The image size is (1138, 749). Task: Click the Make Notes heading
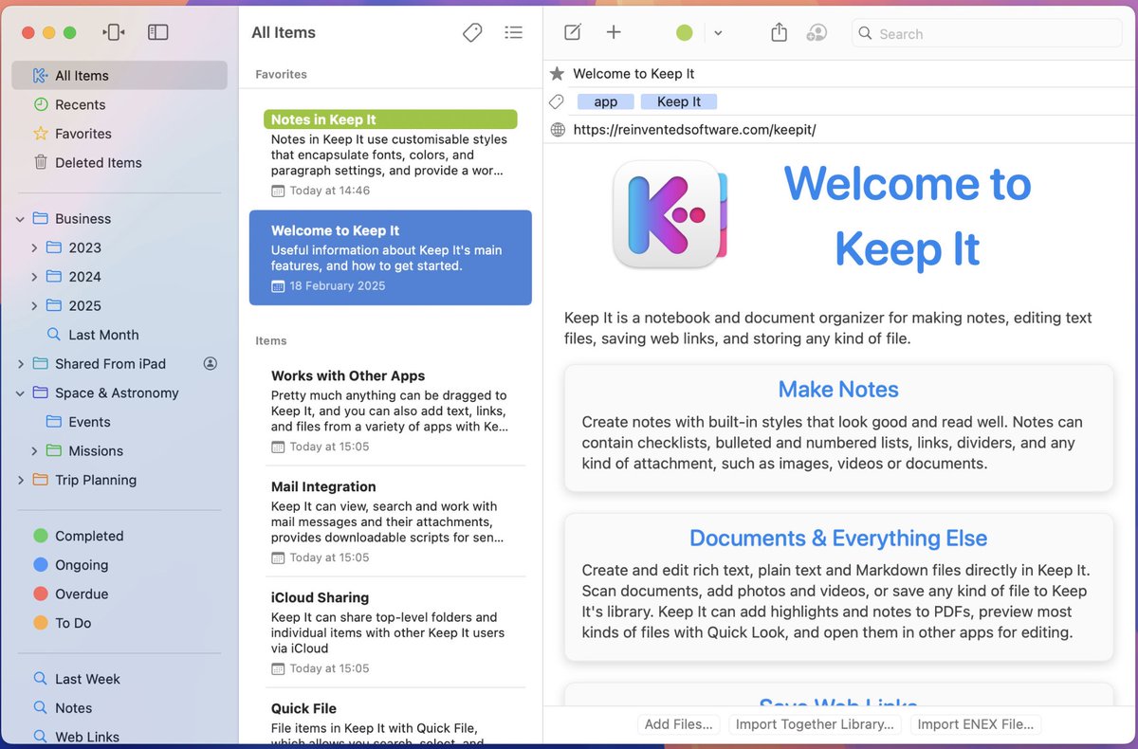838,390
